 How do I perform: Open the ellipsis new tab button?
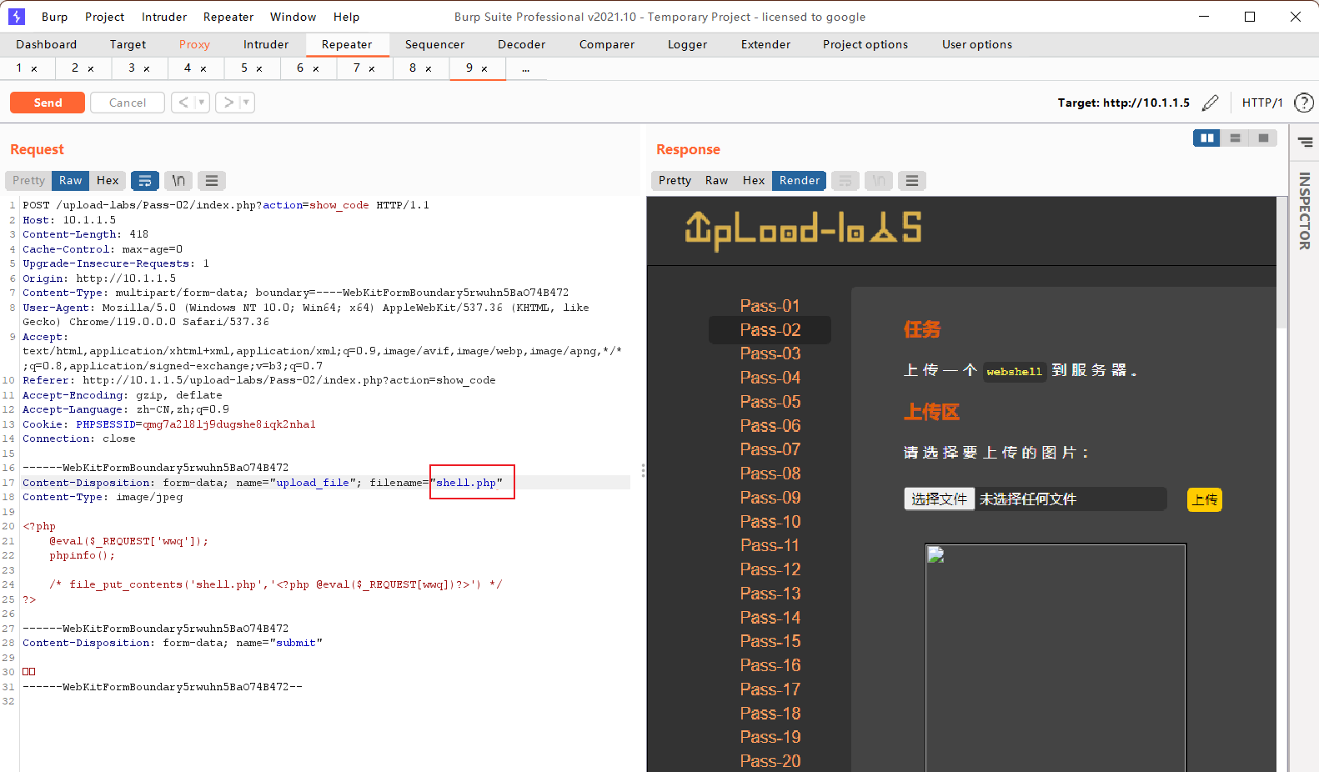[x=526, y=69]
